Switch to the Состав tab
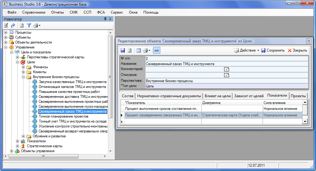The width and height of the screenshot is (316, 171). (x=128, y=96)
